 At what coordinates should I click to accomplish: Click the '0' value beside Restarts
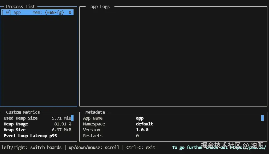pos(137,136)
